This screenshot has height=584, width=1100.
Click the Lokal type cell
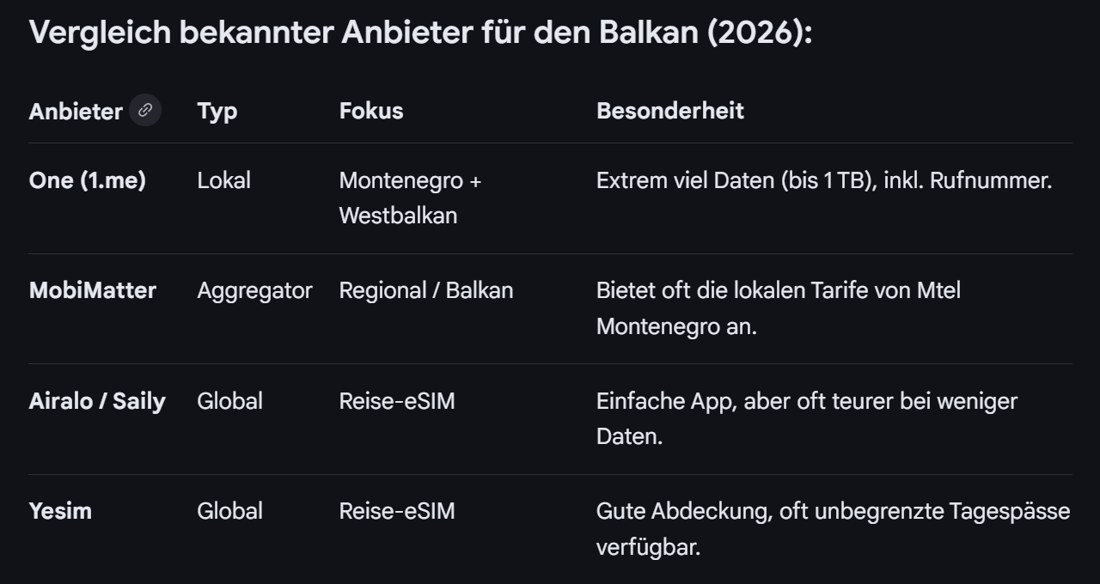click(223, 180)
